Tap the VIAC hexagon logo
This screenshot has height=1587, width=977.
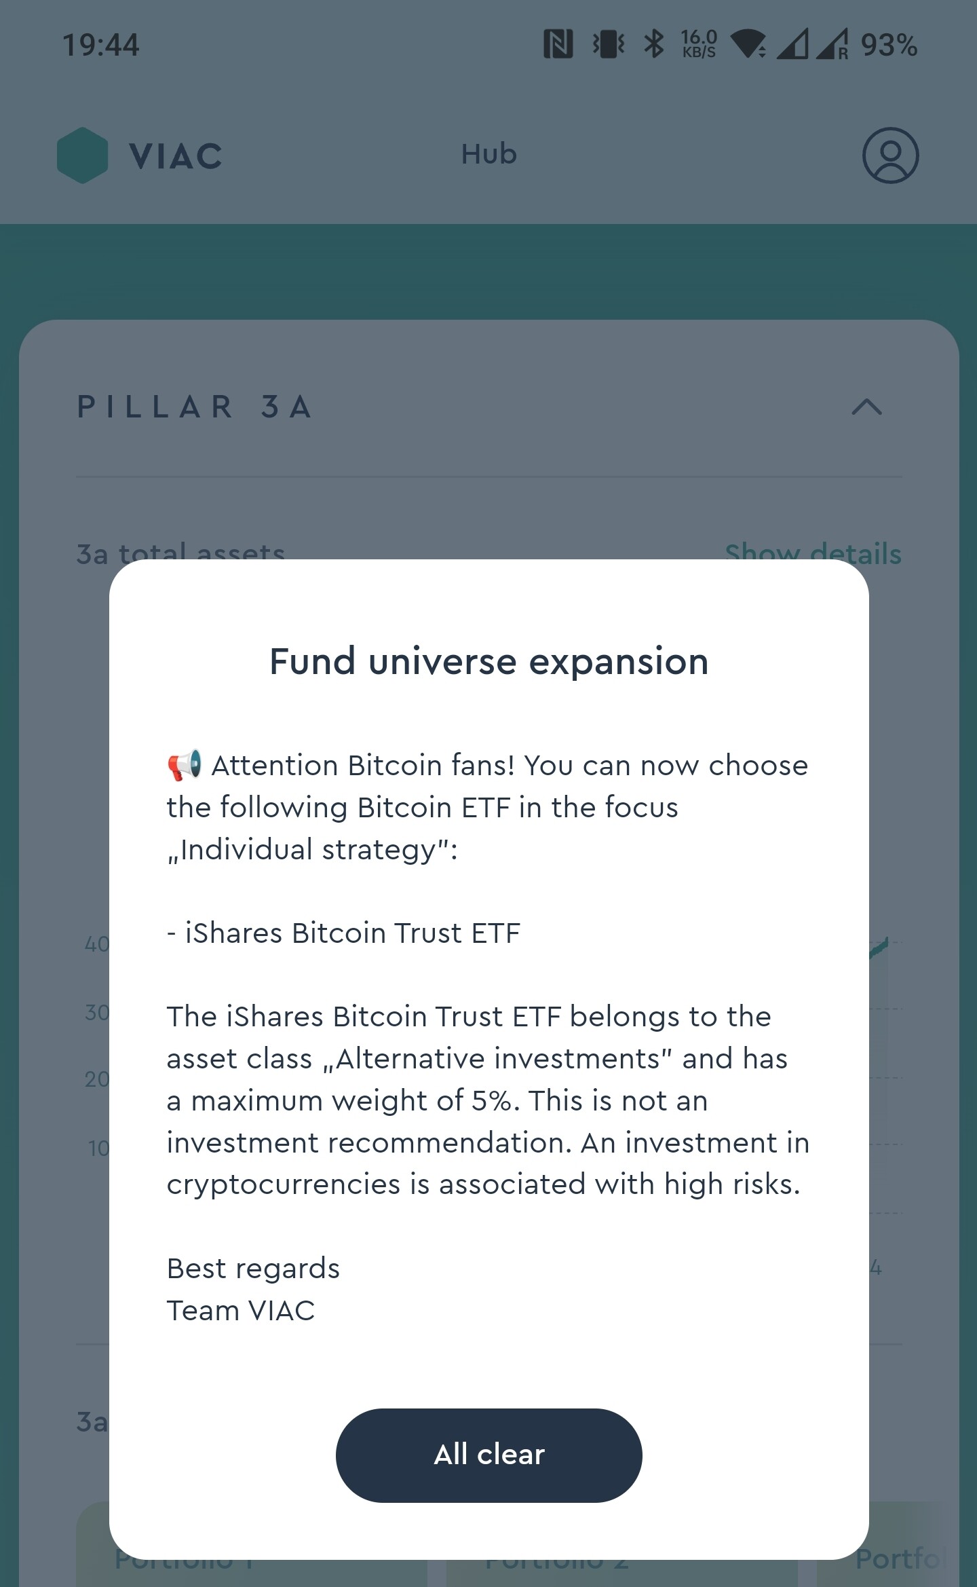point(82,155)
